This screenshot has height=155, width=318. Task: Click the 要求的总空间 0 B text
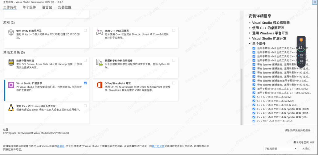pos(304,142)
